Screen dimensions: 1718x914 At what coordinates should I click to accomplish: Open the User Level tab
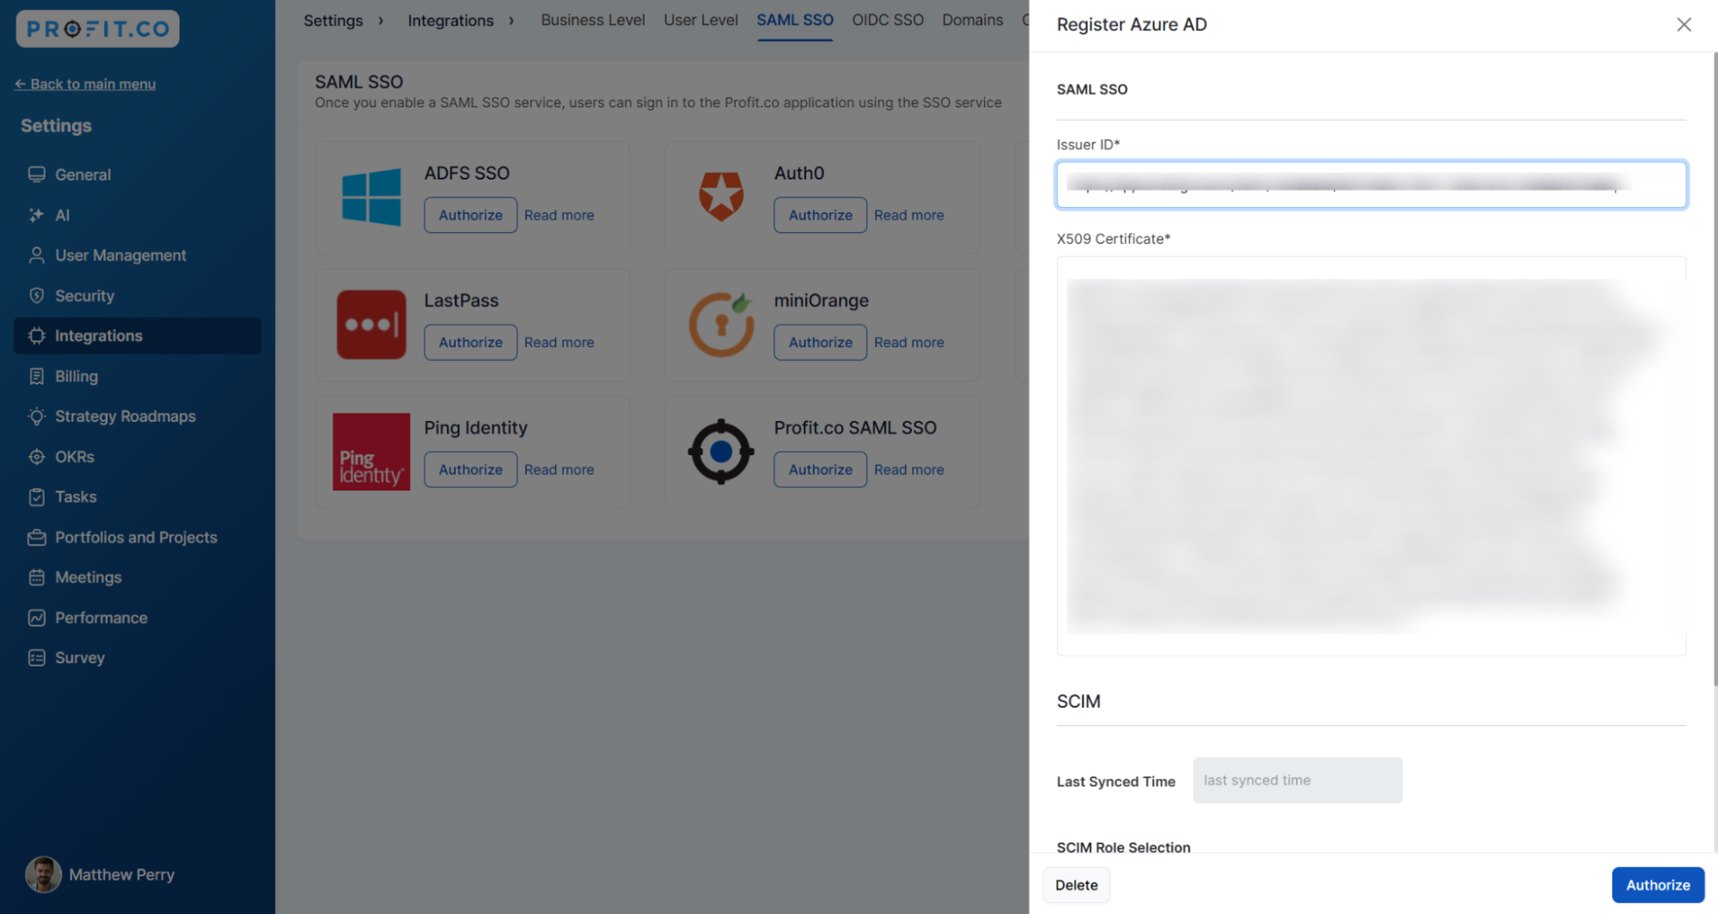pos(700,20)
